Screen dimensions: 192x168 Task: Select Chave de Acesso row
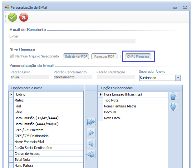tap(48, 154)
